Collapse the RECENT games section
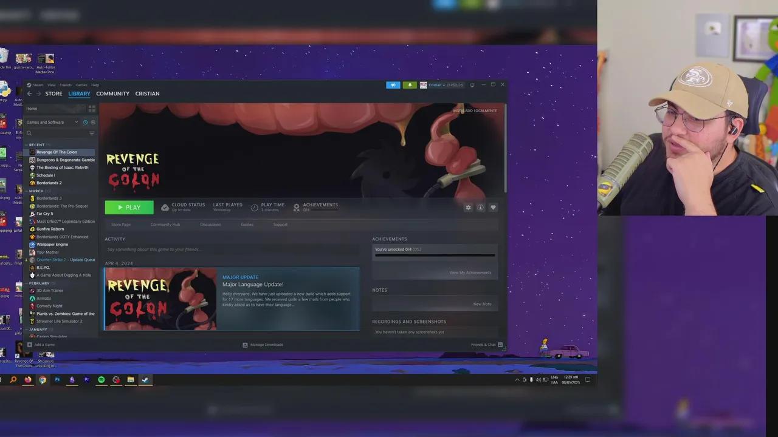This screenshot has width=778, height=437. coord(26,145)
